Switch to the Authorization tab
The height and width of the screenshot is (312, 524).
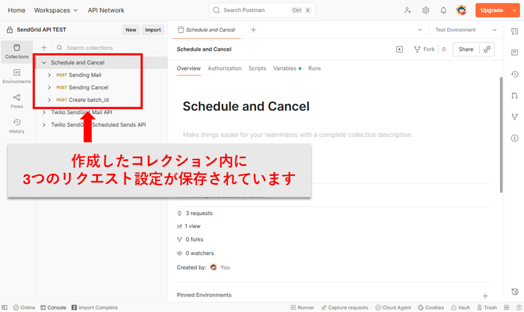tap(225, 69)
